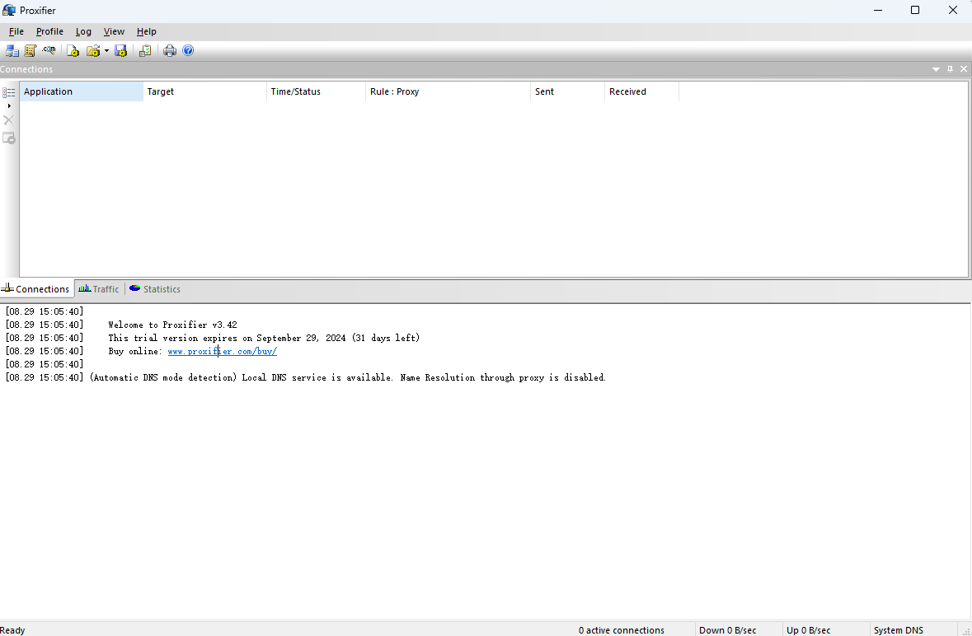Sort by Target column header
The width and height of the screenshot is (972, 636).
(x=204, y=91)
